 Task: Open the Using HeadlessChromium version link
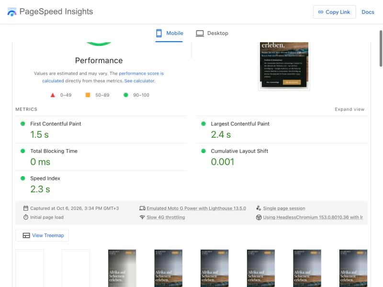click(313, 217)
